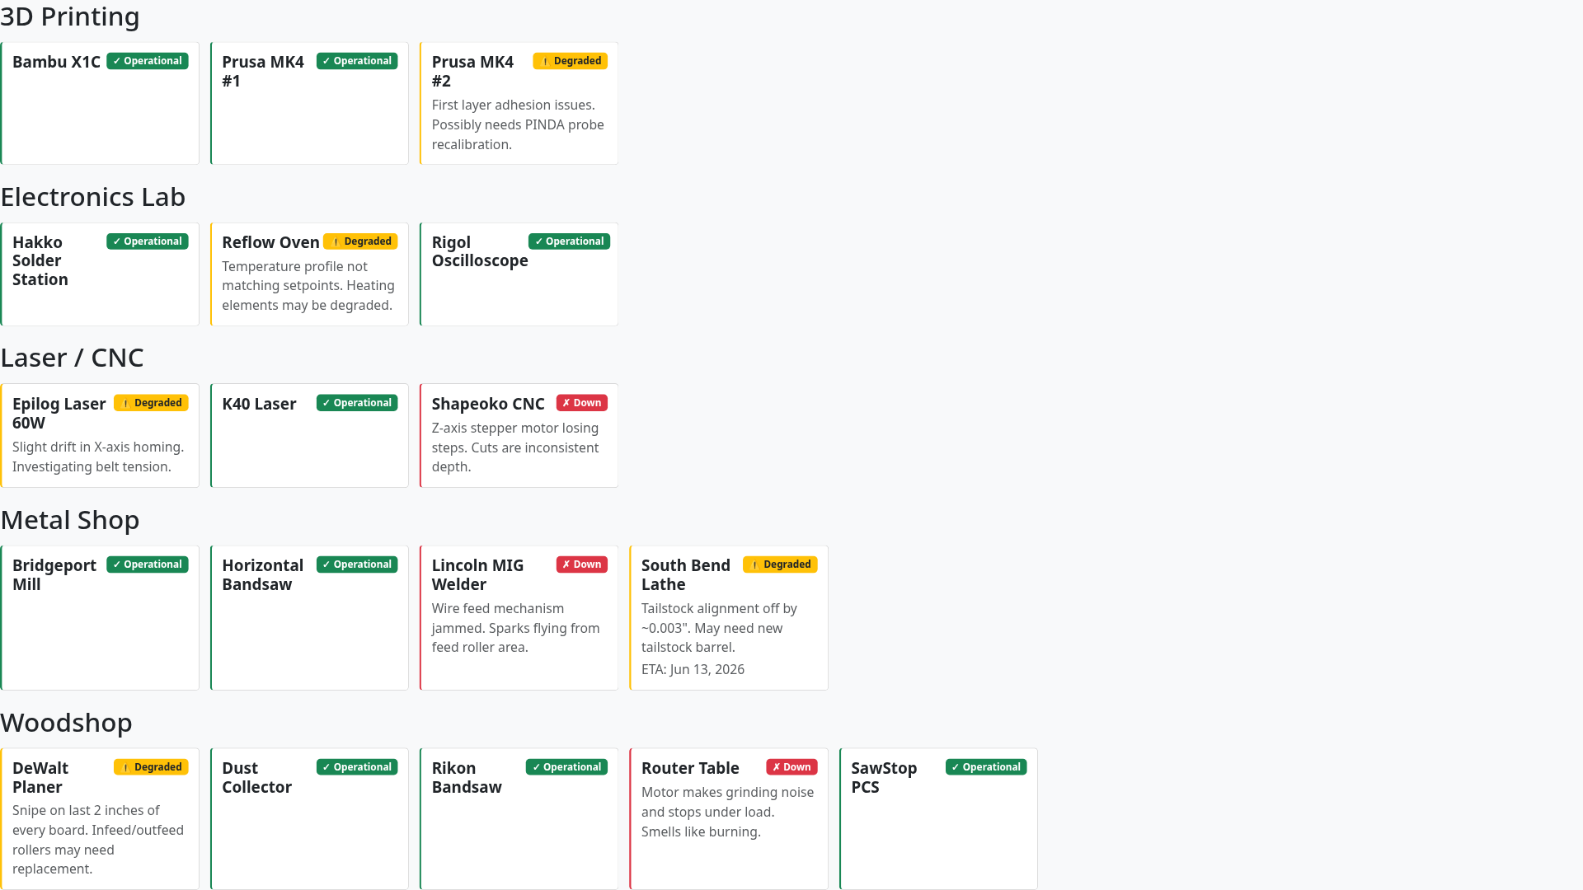The image size is (1583, 890).
Task: Open the Router Table title
Action: point(690,768)
